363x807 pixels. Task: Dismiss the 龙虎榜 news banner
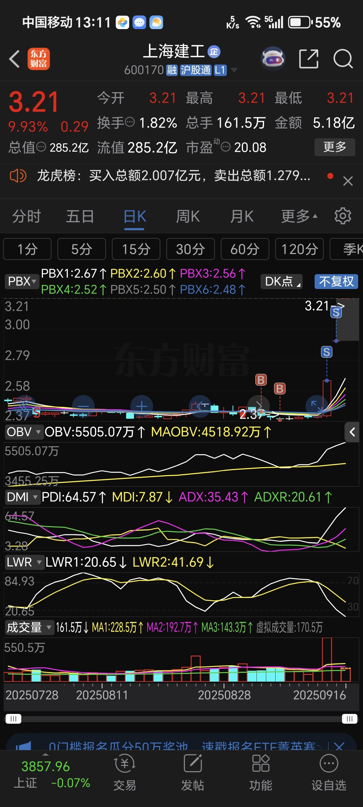(x=348, y=181)
